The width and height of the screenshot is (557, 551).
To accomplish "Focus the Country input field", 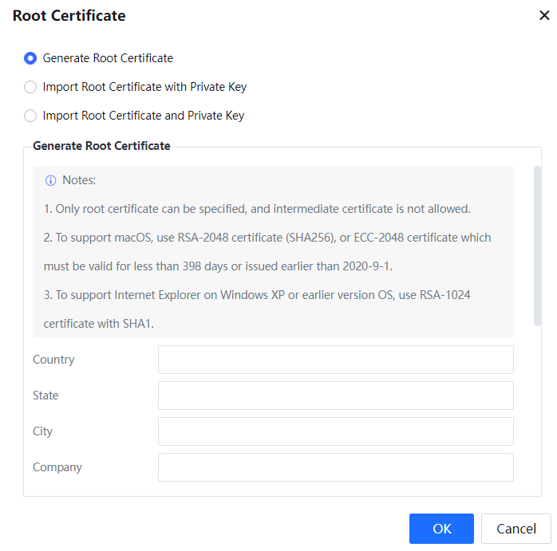I will coord(335,360).
